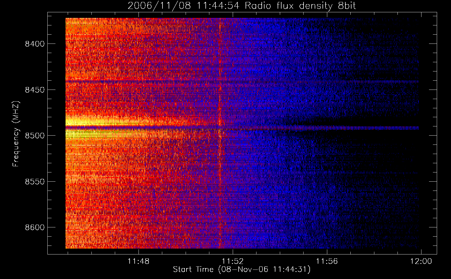Click the 8600 frequency tick label
Screen dimensions: 451x279
[35, 227]
